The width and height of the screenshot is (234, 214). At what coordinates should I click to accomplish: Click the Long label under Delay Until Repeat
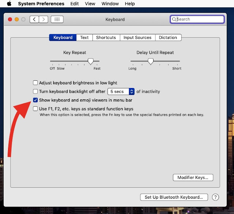click(132, 68)
